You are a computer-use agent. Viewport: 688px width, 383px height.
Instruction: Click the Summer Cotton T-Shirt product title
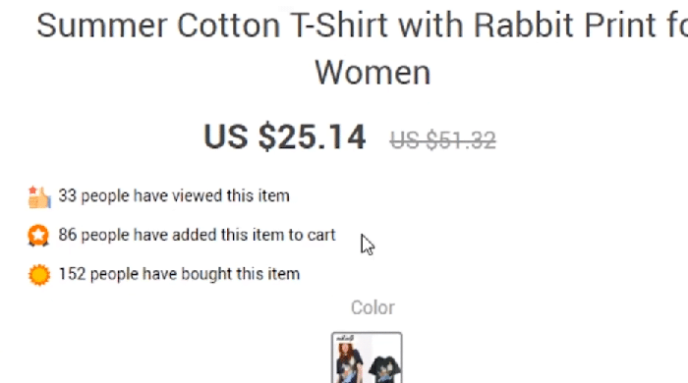[x=362, y=48]
